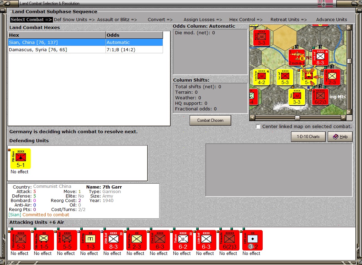The height and width of the screenshot is (265, 362).
Task: Click the 7:1;B (14:2) odds cell
Action: [x=134, y=49]
